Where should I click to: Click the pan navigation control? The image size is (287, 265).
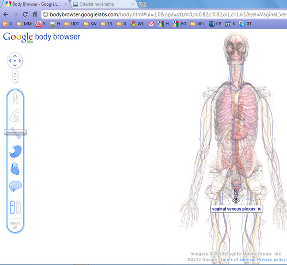15,61
